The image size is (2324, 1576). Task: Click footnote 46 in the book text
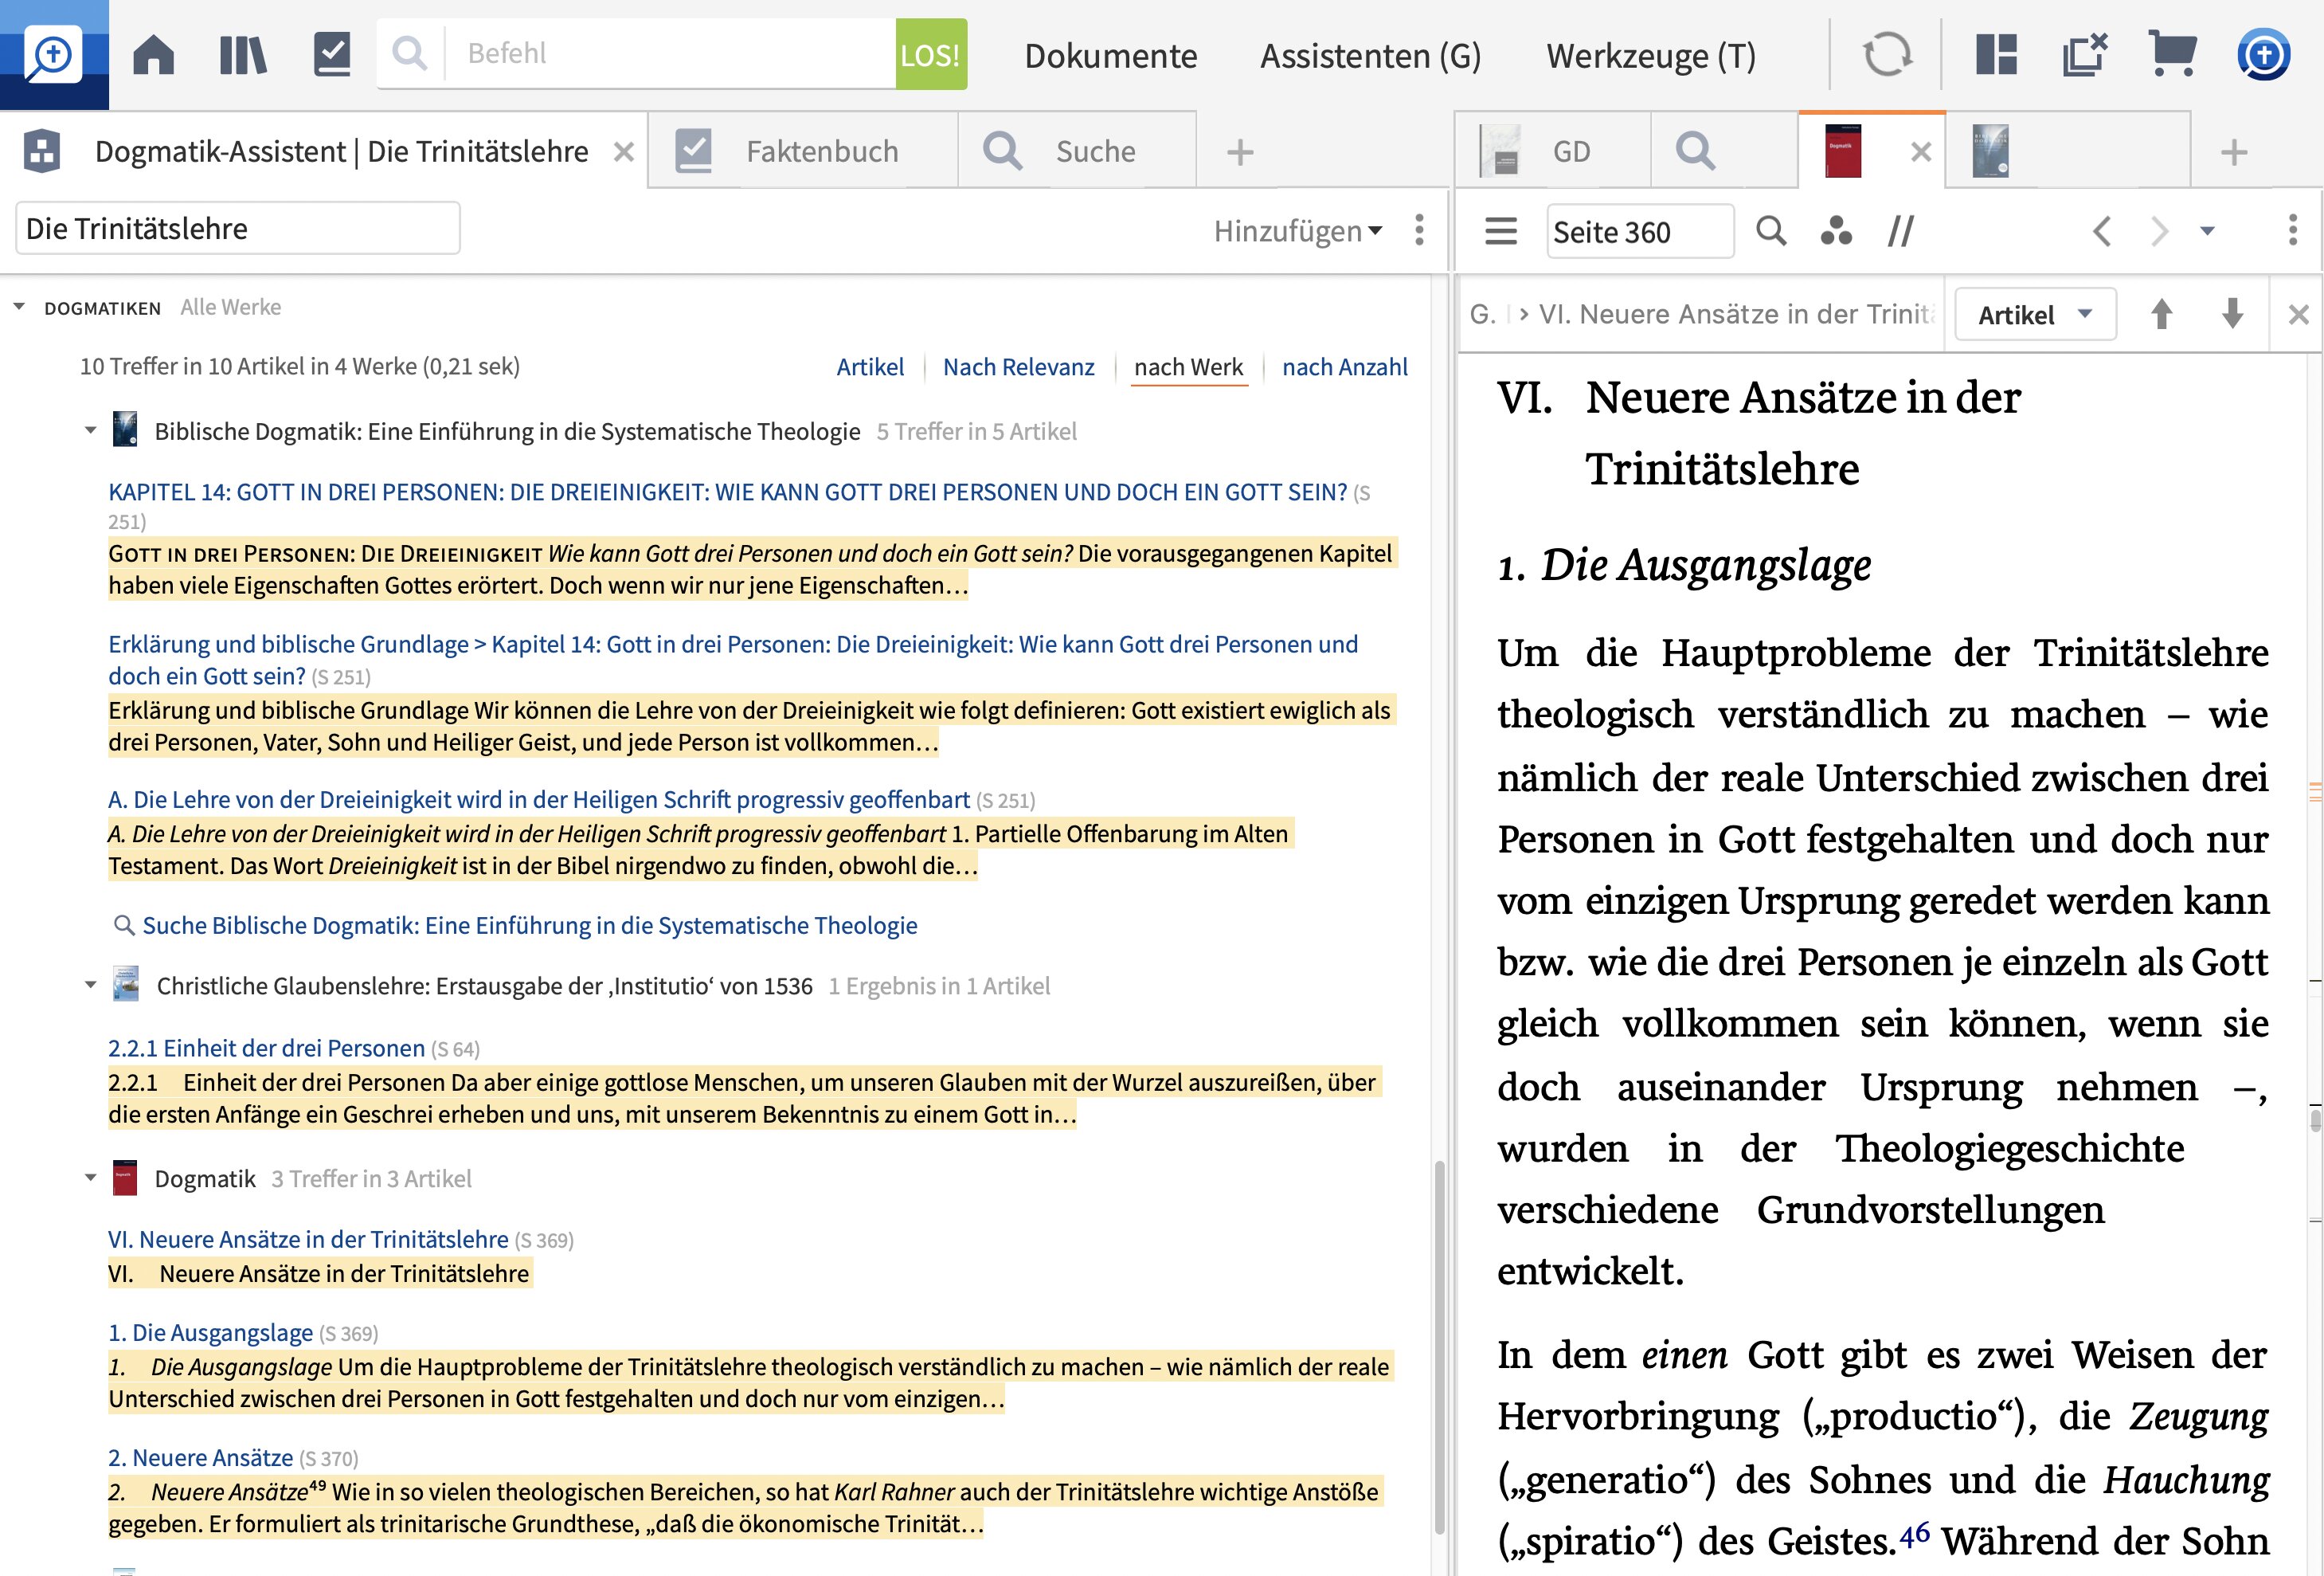point(1914,1534)
